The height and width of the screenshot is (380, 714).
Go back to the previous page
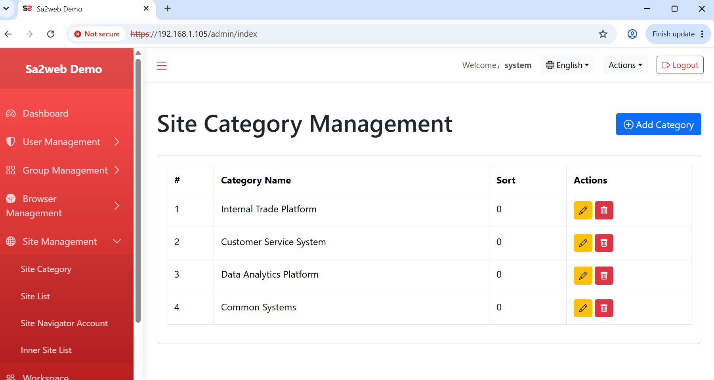coord(8,34)
